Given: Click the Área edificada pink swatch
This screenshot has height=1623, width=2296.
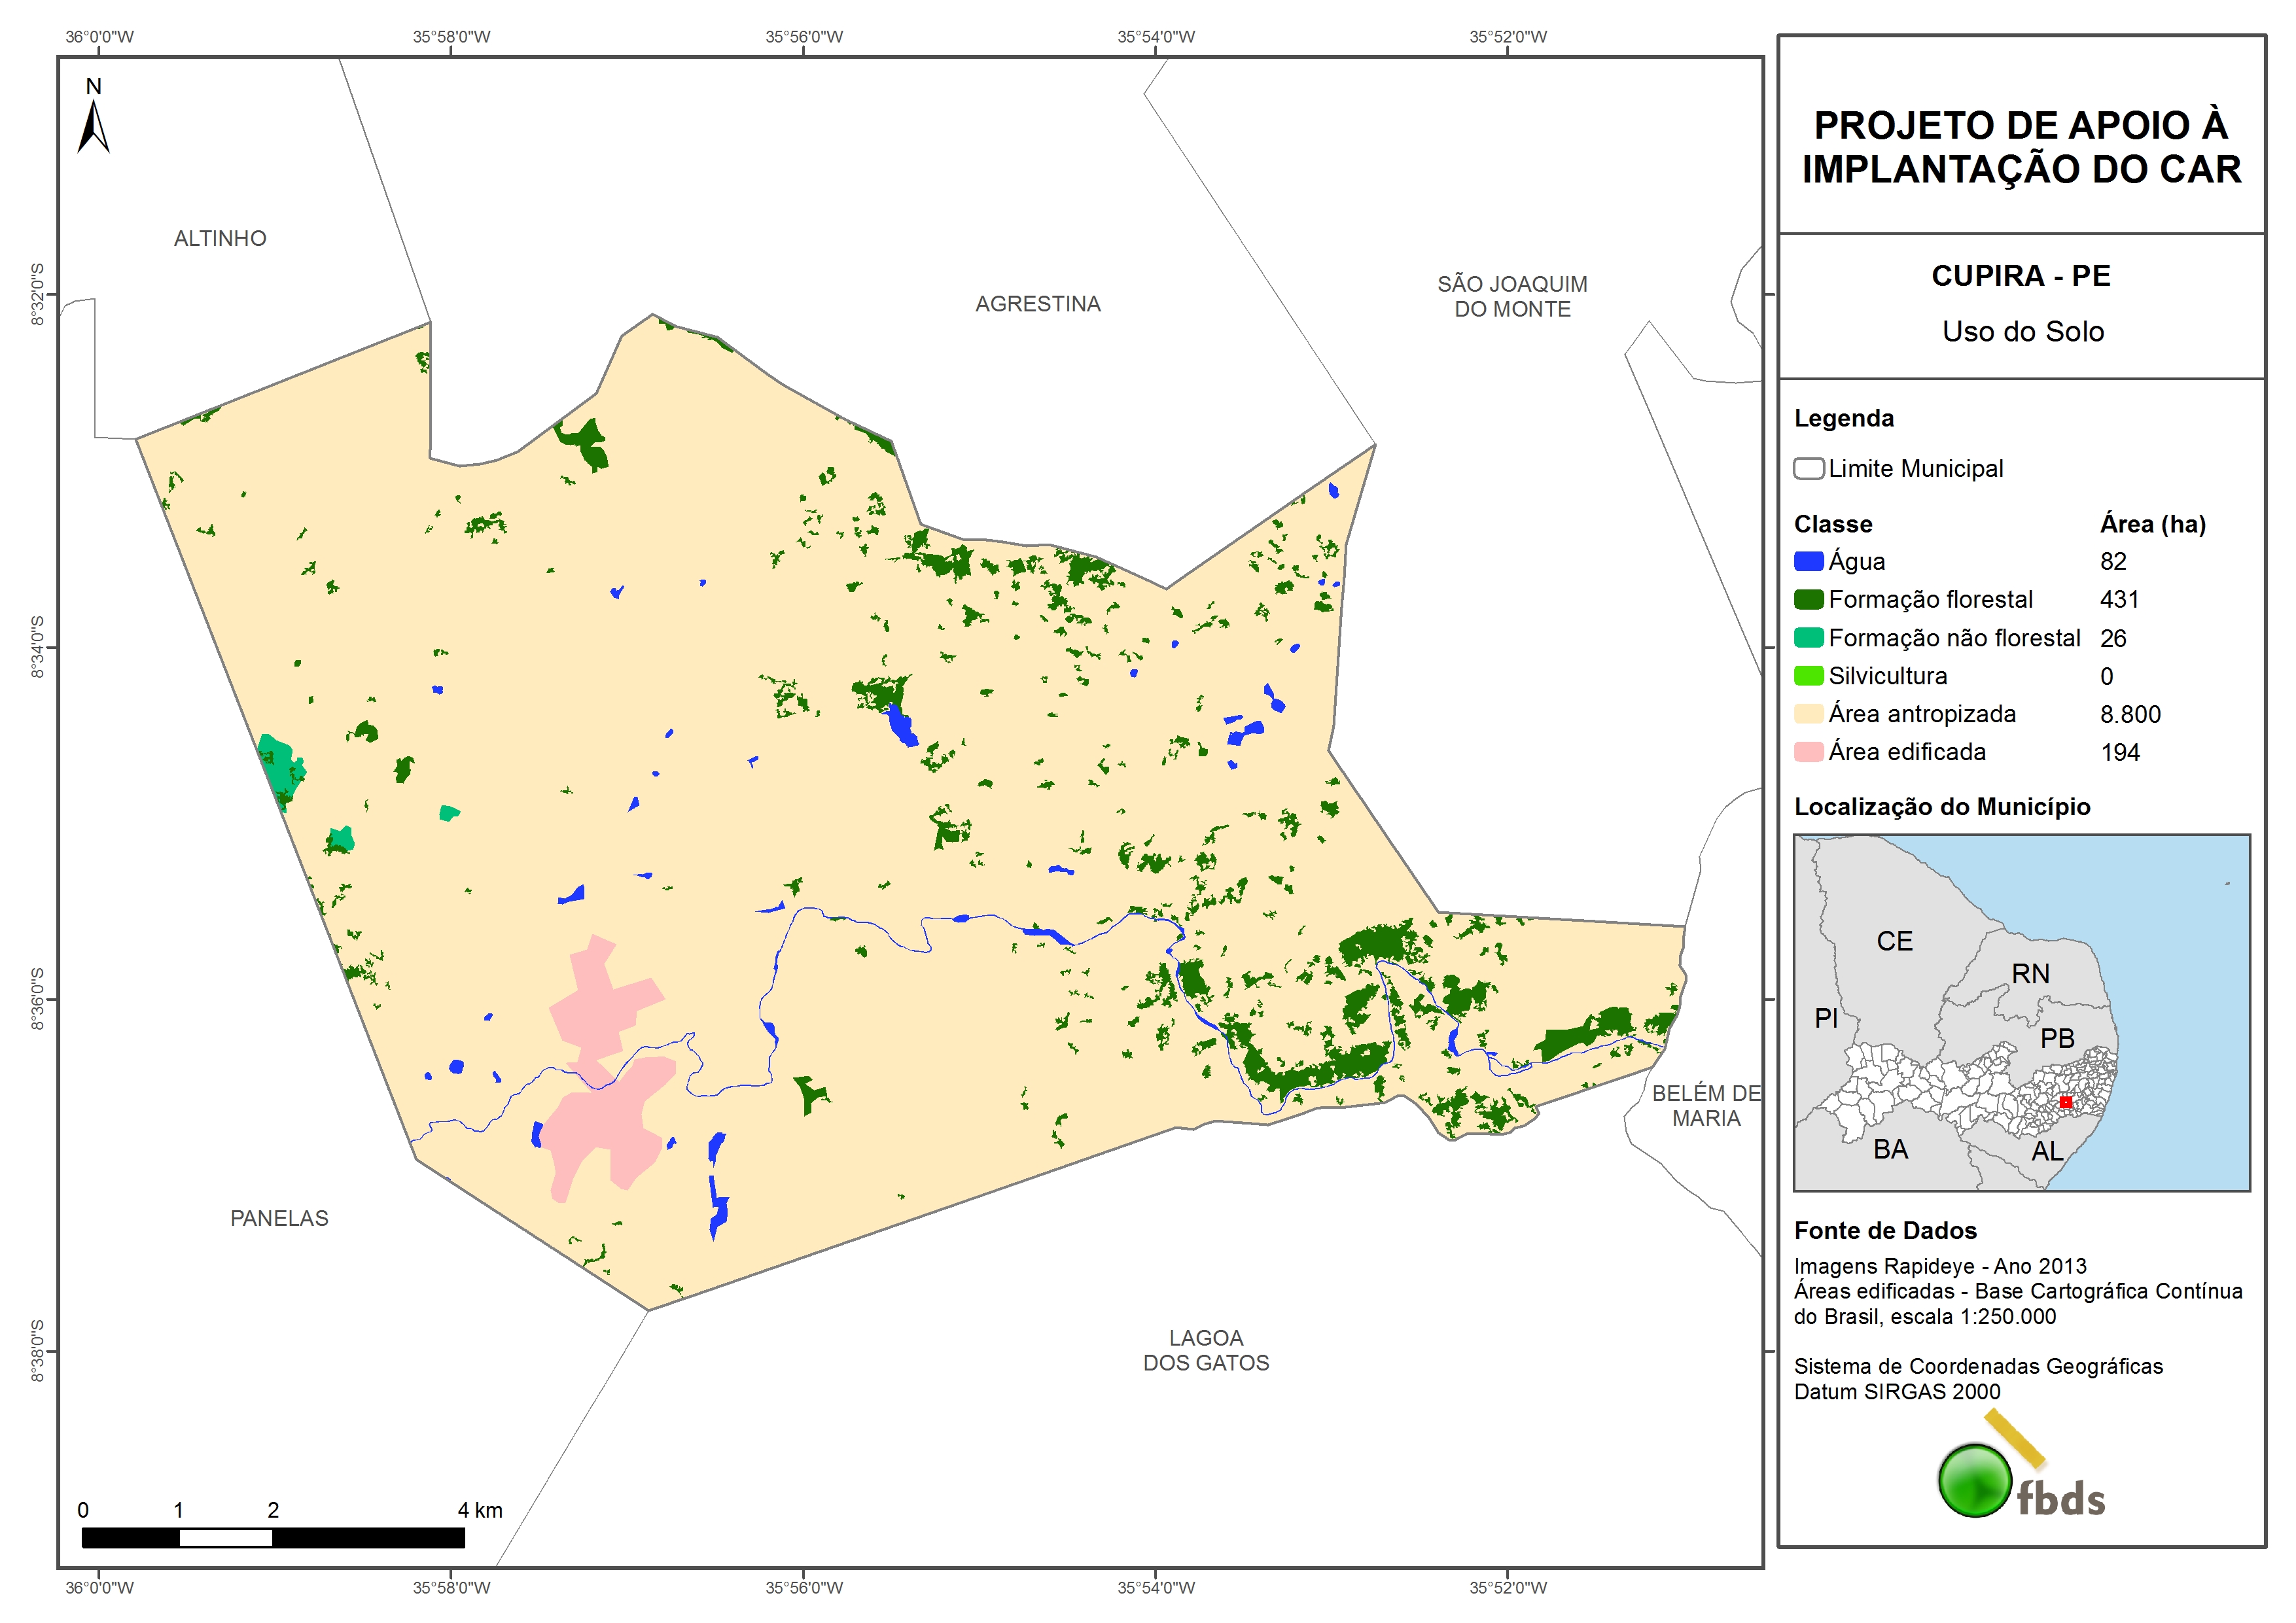Looking at the screenshot, I should [x=1808, y=751].
